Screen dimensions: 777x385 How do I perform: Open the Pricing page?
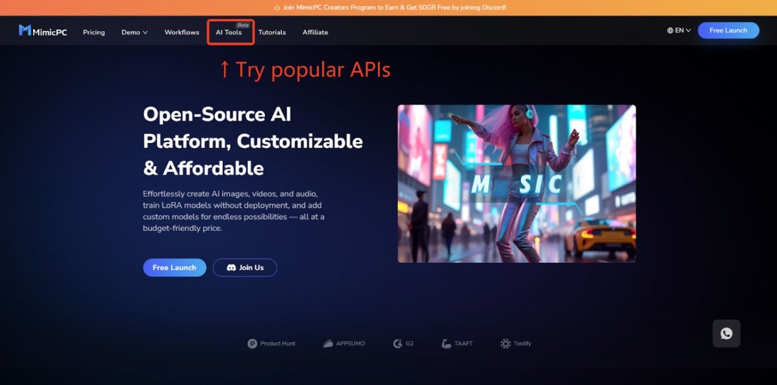coord(94,32)
